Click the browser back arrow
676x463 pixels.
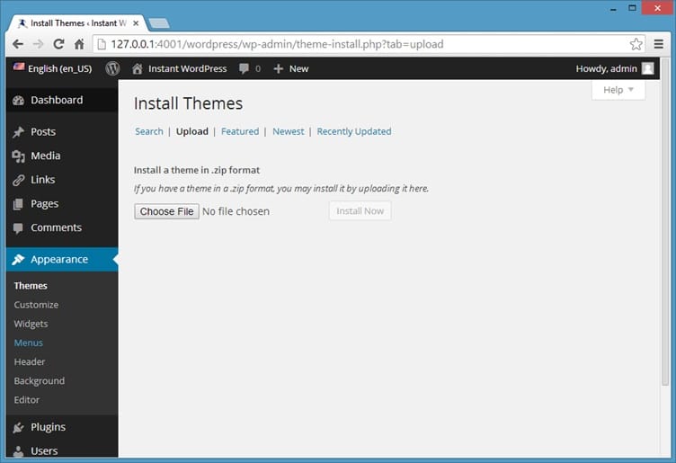(x=18, y=44)
